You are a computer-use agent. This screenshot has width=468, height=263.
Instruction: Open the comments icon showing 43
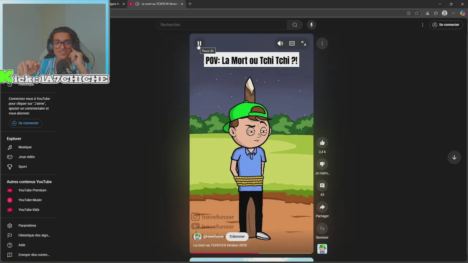pyautogui.click(x=322, y=186)
